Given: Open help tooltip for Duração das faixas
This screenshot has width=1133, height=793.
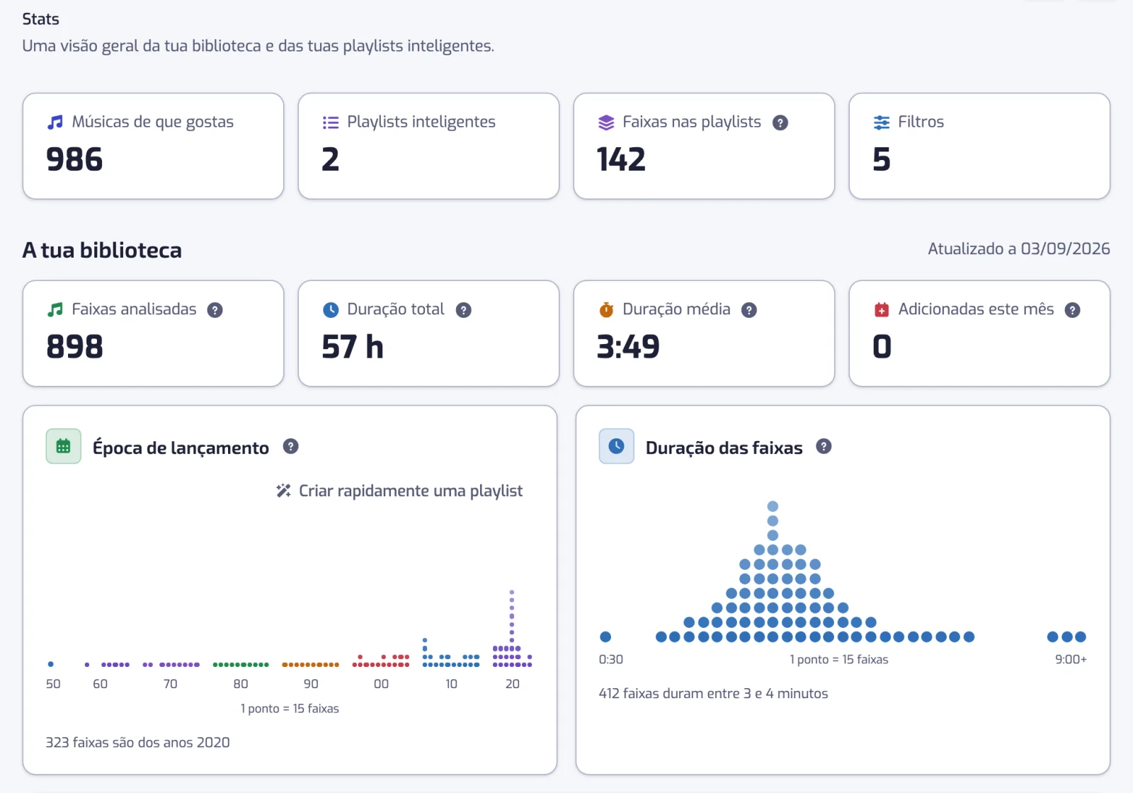Looking at the screenshot, I should pos(824,446).
